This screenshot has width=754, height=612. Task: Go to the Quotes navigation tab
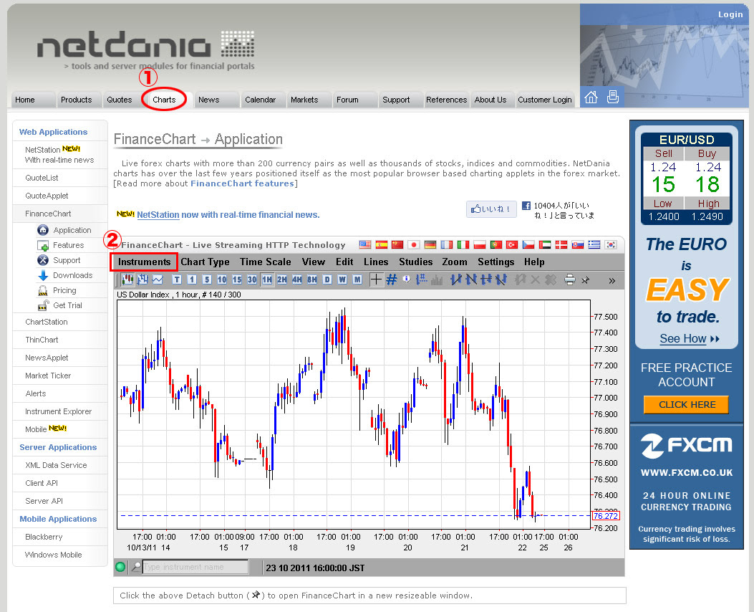(120, 100)
